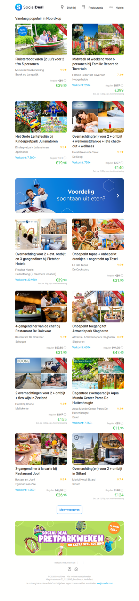Open 4-gangendiner Restaurant De Ooievaar deal
Screen dimensions: 139x601
coord(38,328)
